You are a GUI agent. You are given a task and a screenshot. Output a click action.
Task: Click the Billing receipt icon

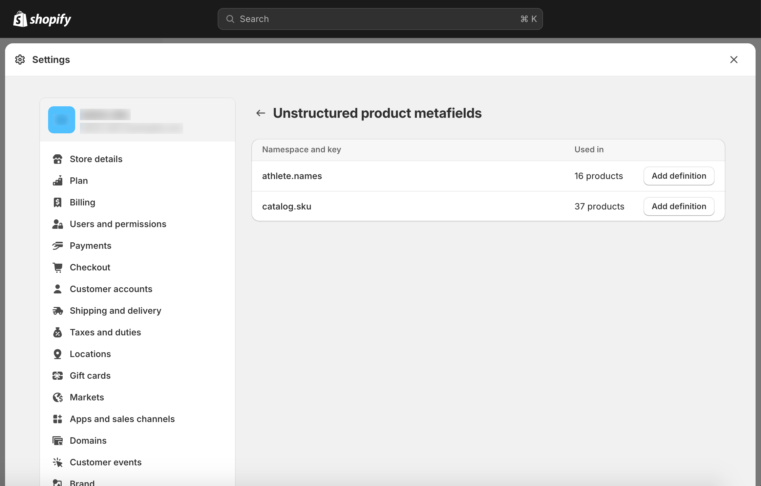58,202
